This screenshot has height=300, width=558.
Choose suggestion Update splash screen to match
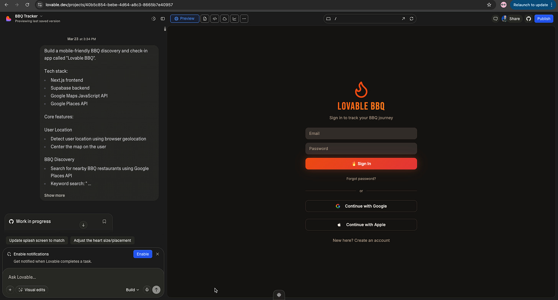point(37,241)
